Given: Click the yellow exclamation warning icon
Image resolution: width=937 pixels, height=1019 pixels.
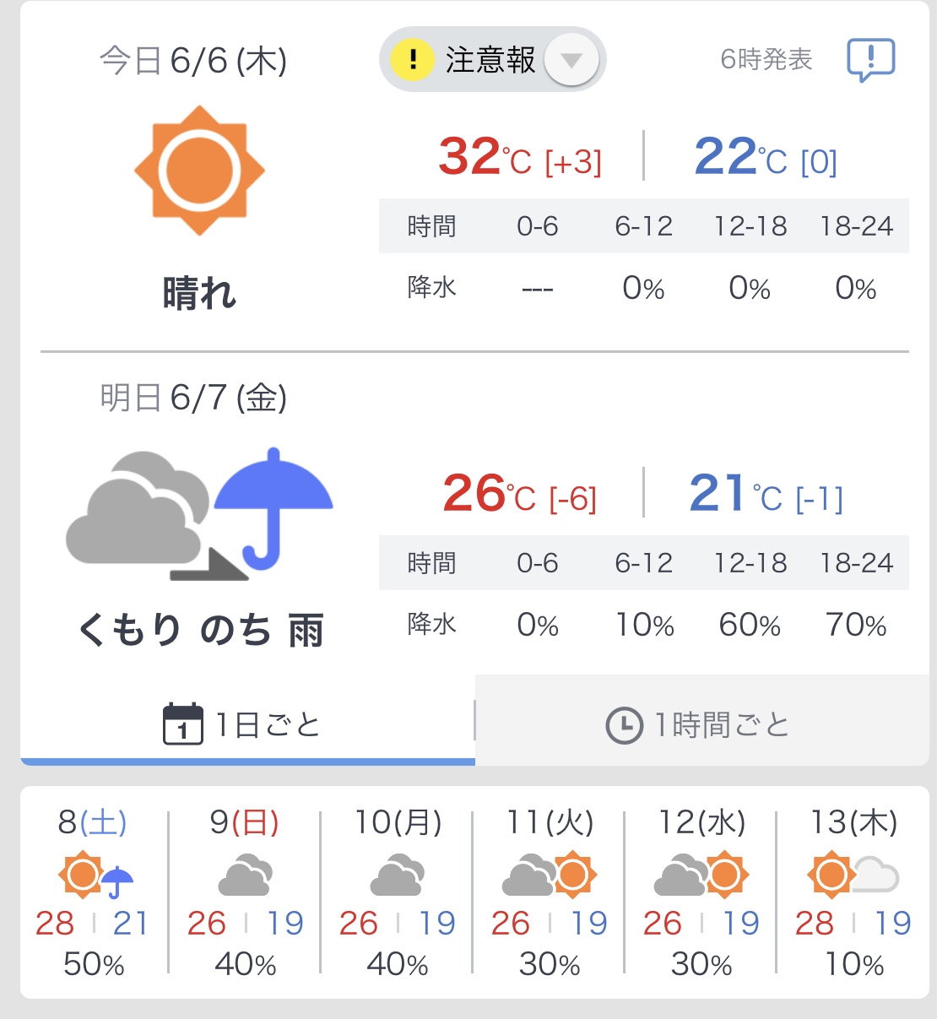Looking at the screenshot, I should click(x=412, y=60).
